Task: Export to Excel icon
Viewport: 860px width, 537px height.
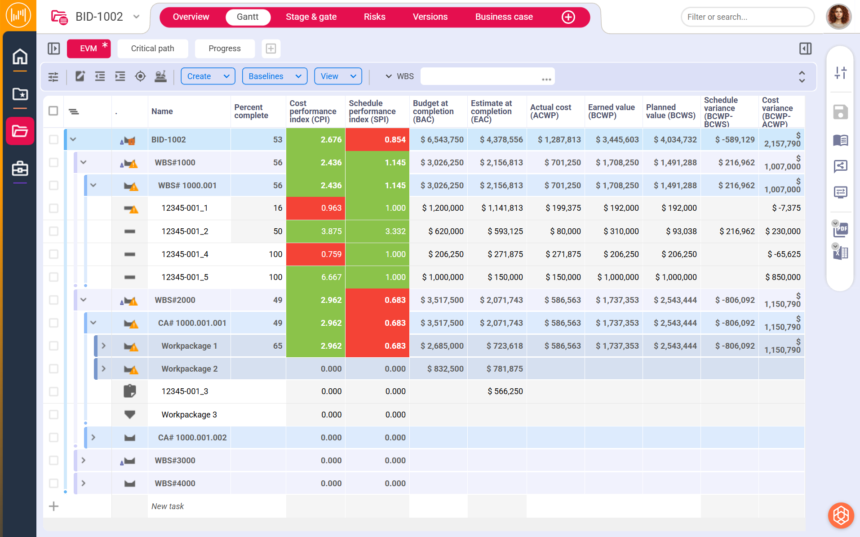Action: coord(840,253)
